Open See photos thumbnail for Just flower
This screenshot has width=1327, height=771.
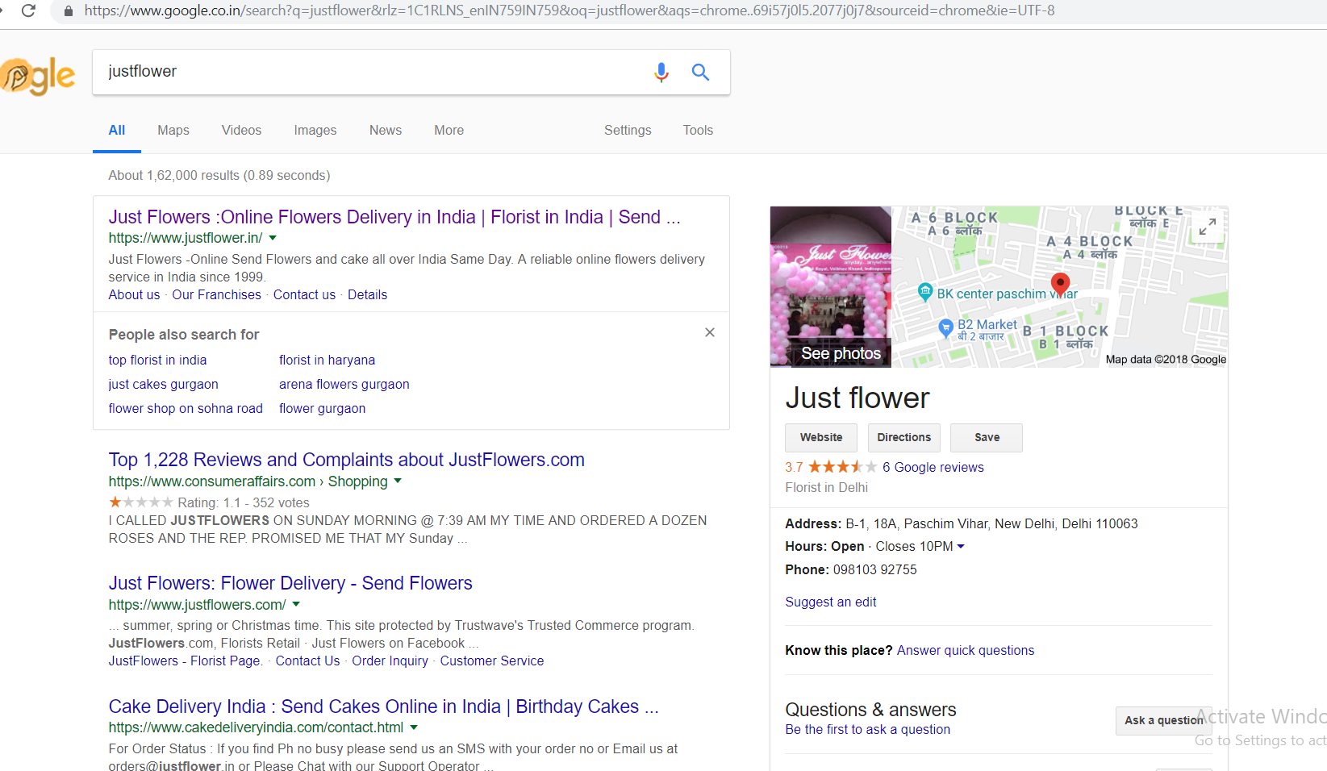pyautogui.click(x=831, y=286)
